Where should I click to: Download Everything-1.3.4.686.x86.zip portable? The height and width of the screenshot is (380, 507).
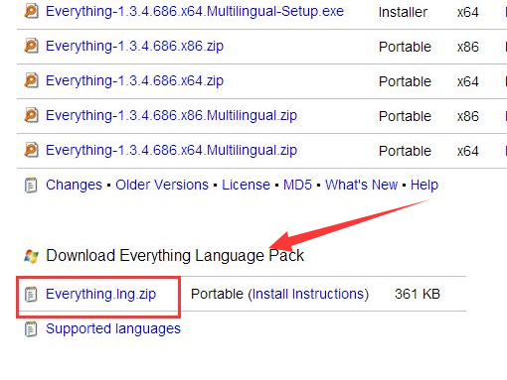[x=134, y=46]
